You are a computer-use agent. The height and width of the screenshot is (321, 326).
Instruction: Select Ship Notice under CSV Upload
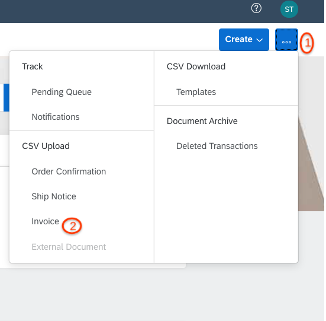[x=54, y=196]
